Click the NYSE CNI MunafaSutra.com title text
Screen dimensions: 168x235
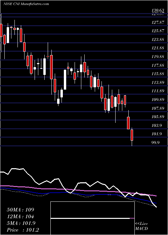coord(26,4)
